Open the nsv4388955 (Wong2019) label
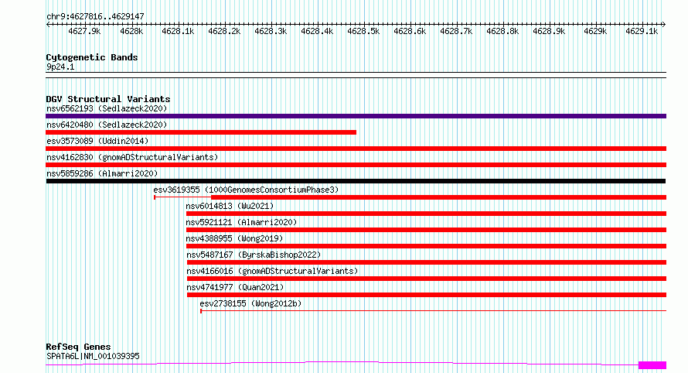Screen dimensions: 688x373 (234, 238)
